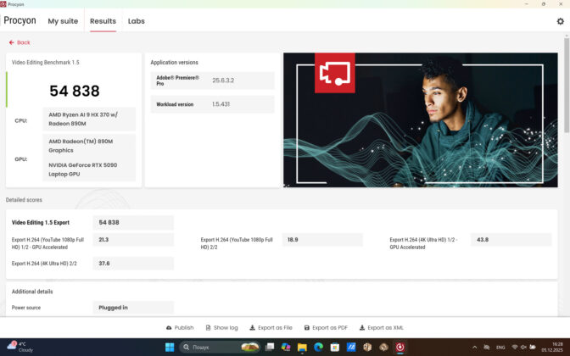The height and width of the screenshot is (356, 570).
Task: Open the My suite tab
Action: point(63,21)
